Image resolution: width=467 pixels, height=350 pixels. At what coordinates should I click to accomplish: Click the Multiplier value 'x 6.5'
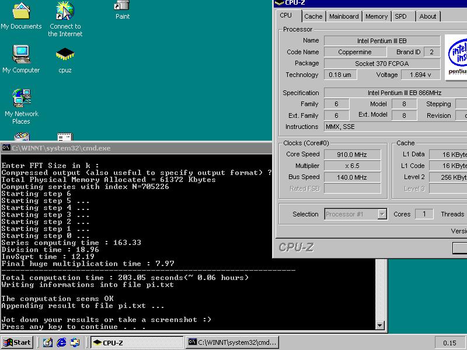point(352,166)
